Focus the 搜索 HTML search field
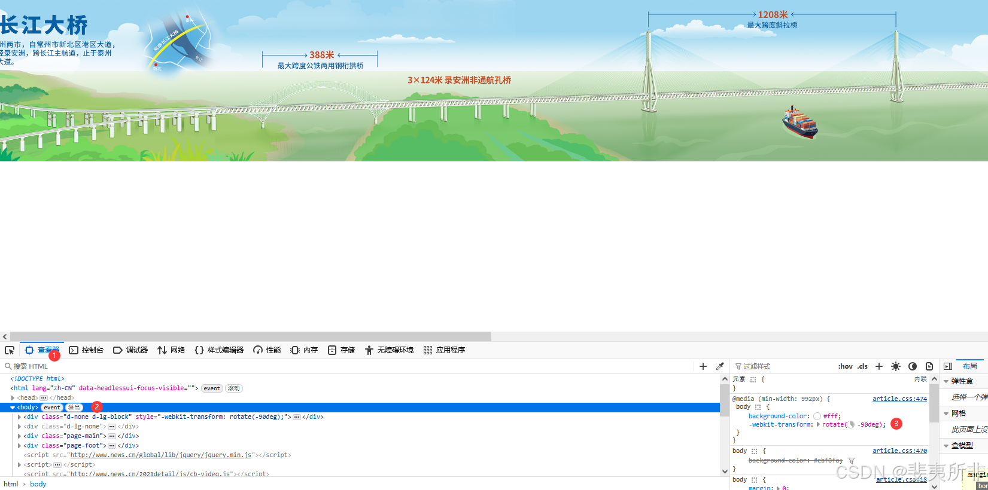The width and height of the screenshot is (988, 490). pos(347,366)
